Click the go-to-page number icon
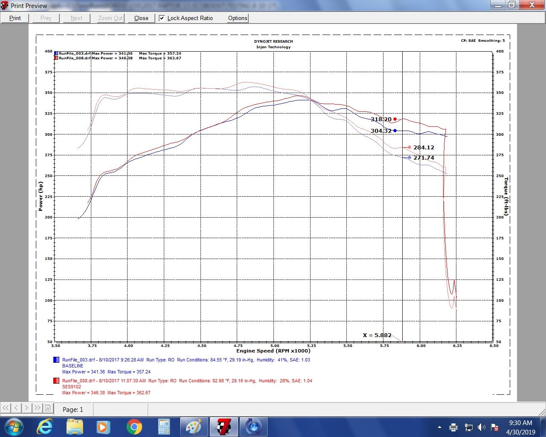This screenshot has width=546, height=437. (48, 408)
